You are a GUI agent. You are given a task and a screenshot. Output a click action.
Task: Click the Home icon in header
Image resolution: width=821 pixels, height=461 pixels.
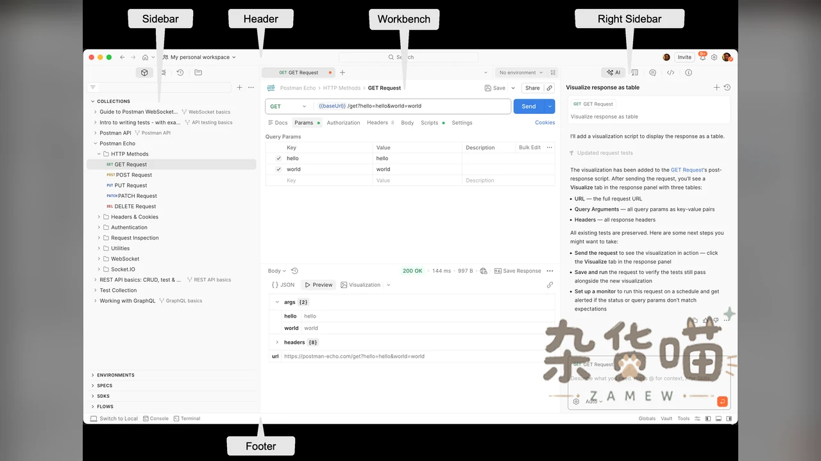[x=146, y=57]
